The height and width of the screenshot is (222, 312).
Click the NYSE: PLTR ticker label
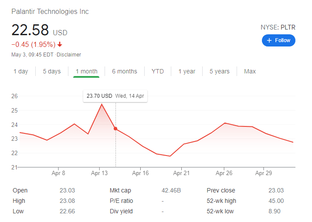point(278,27)
